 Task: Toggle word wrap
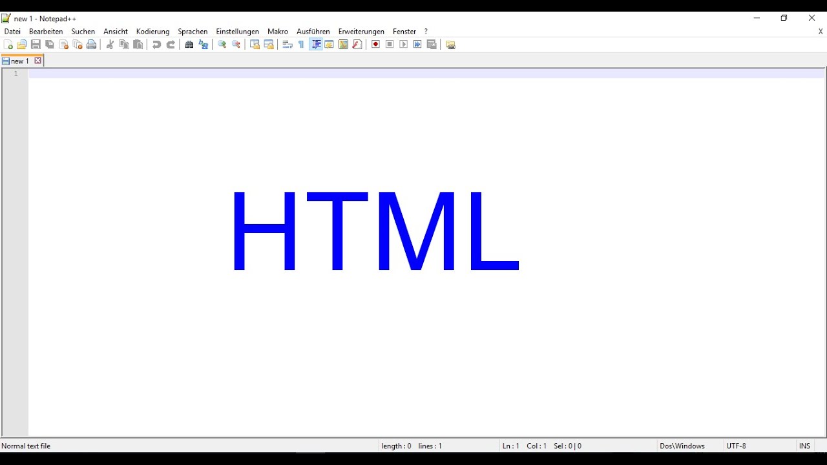click(x=288, y=45)
